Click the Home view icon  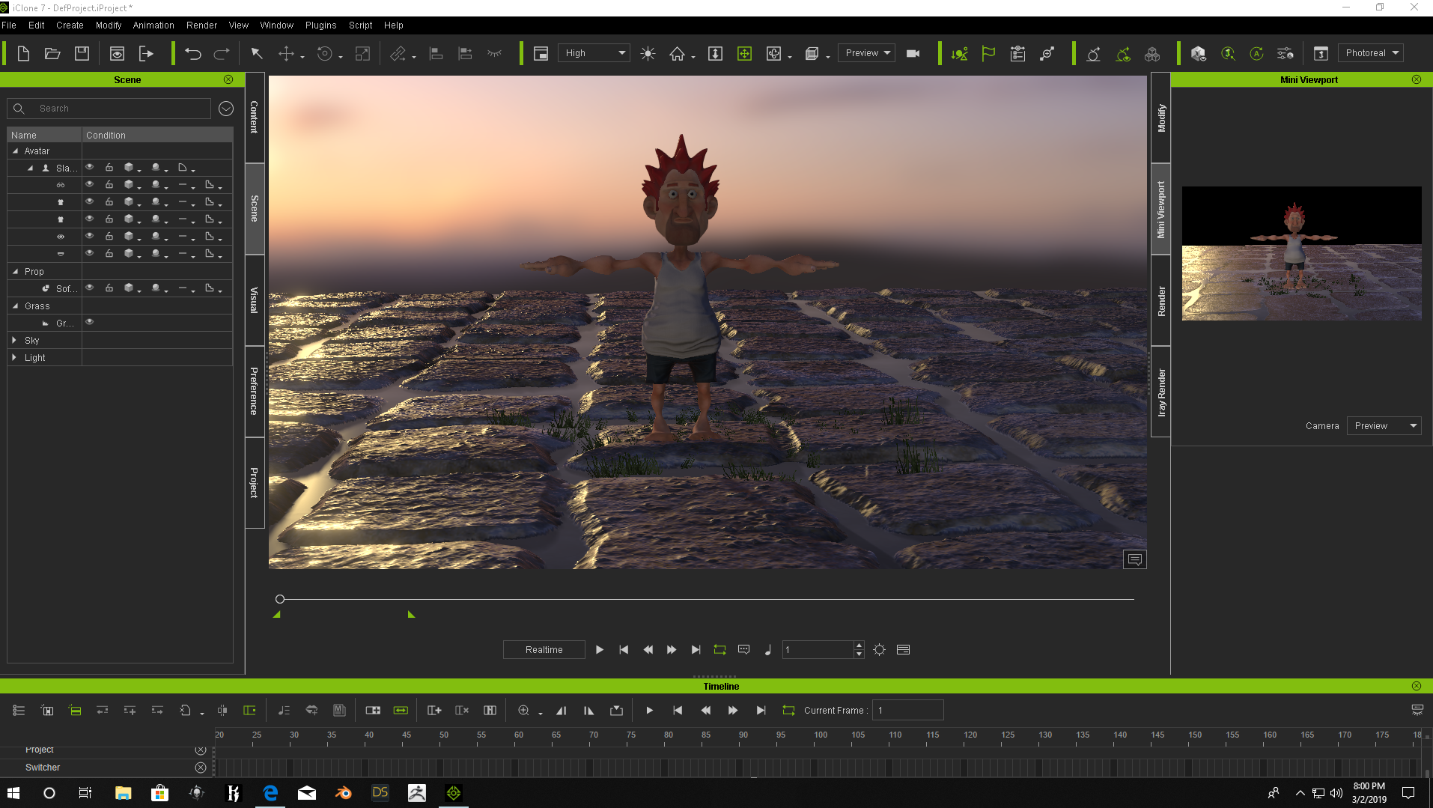click(x=677, y=53)
